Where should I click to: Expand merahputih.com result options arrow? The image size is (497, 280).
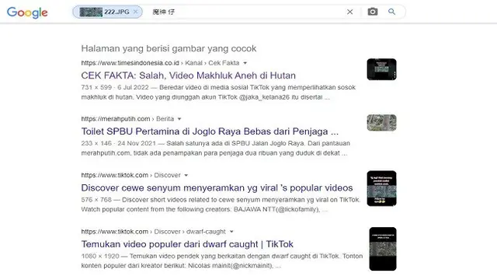click(x=179, y=119)
